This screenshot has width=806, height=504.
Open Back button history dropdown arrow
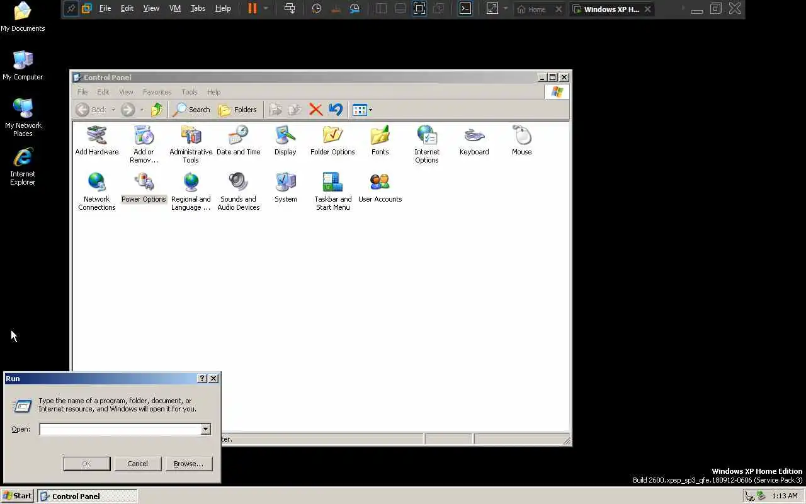click(113, 110)
